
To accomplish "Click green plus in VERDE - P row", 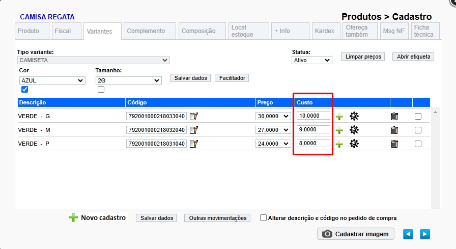I will pos(339,144).
